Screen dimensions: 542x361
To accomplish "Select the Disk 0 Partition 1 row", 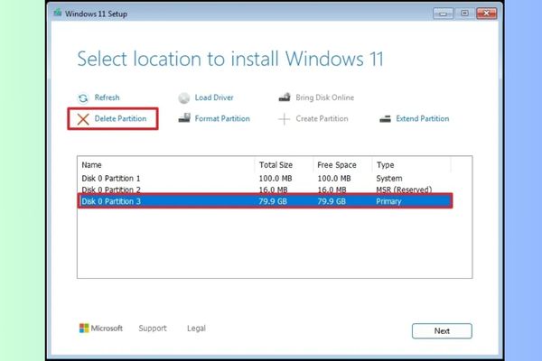I will click(x=265, y=179).
